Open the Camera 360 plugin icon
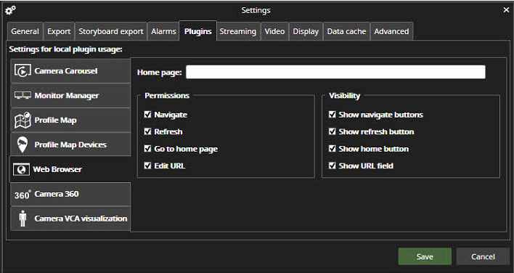514x273 pixels. point(23,195)
